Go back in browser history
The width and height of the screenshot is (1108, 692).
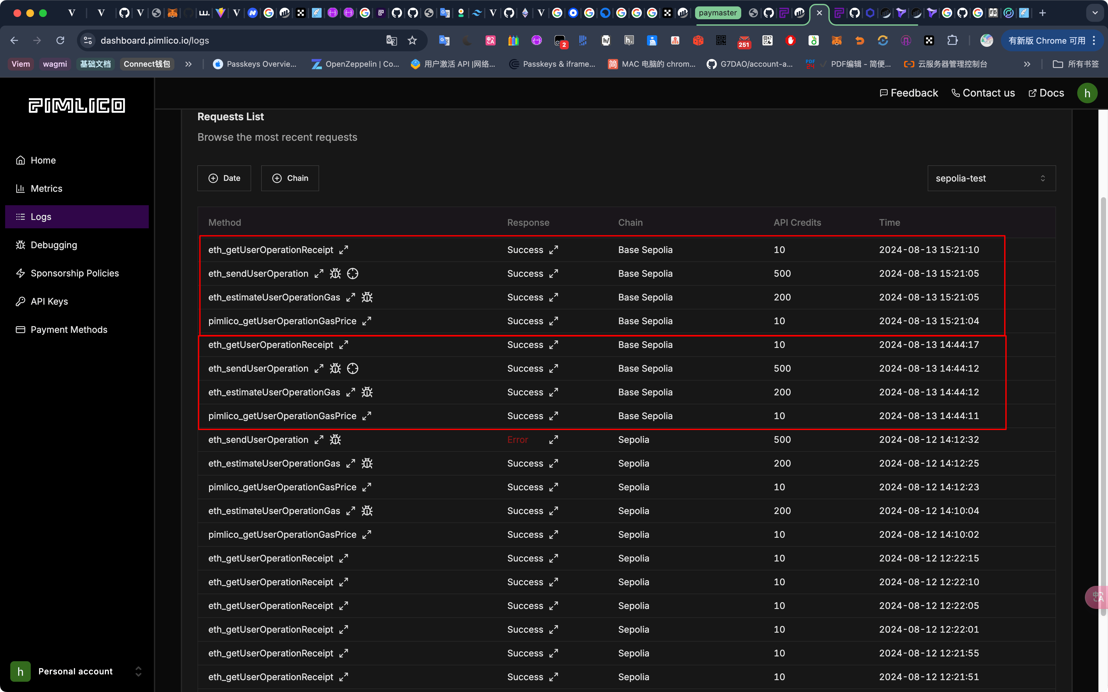click(14, 40)
